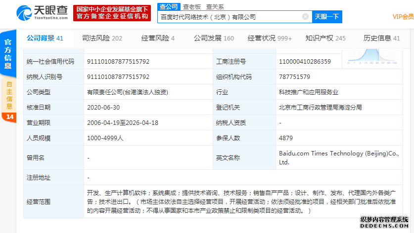Image resolution: width=414 pixels, height=233 pixels.
Task: Click the 统一社会信用代码 label cell
Action: (x=54, y=61)
